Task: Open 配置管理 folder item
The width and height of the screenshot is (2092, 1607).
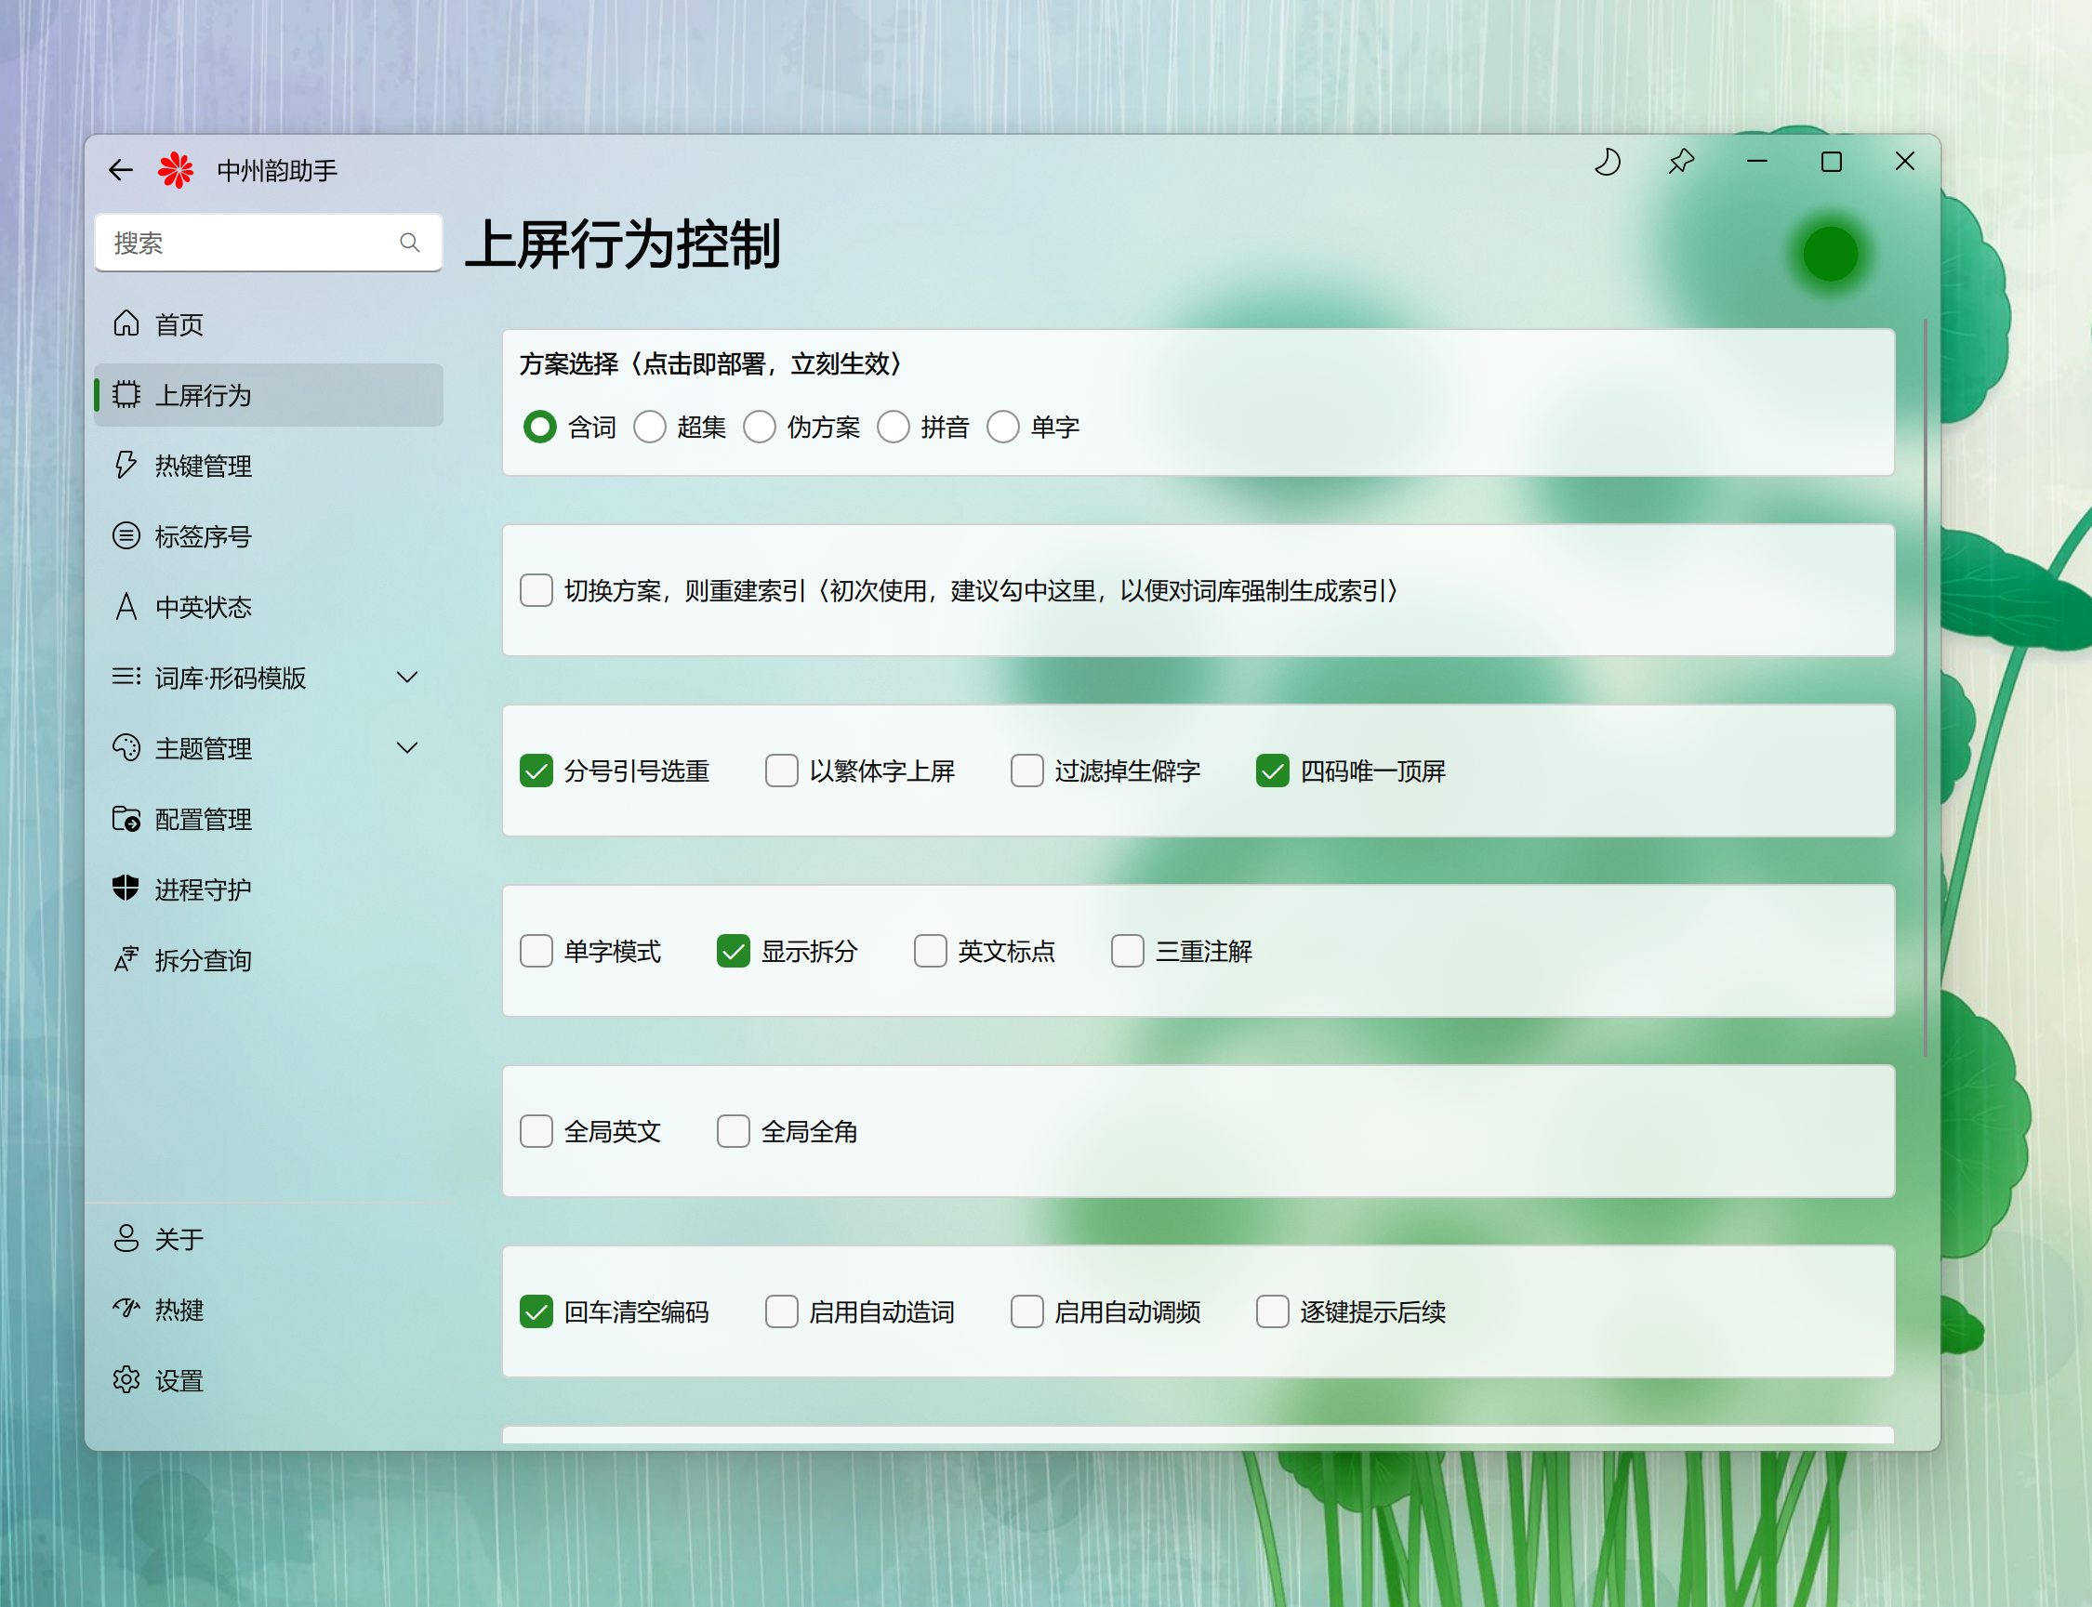Action: coord(203,820)
